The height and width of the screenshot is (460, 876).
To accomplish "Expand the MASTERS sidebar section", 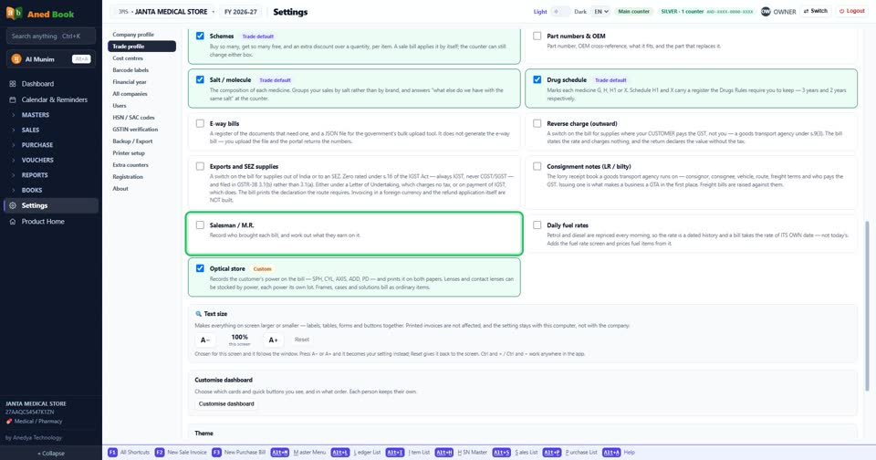I will click(36, 115).
